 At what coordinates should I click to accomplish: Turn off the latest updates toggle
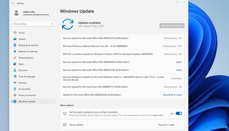pyautogui.click(x=179, y=113)
